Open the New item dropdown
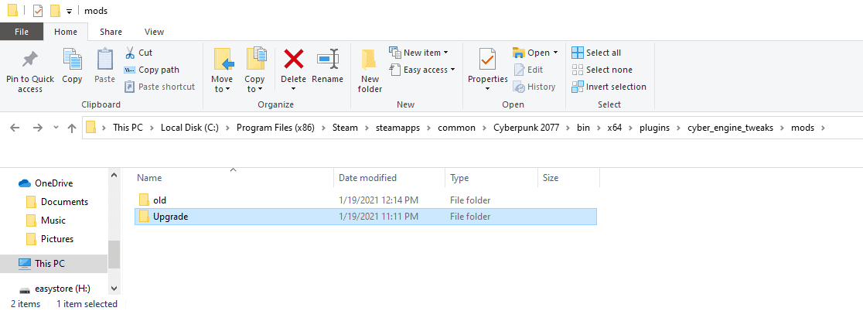 click(419, 53)
